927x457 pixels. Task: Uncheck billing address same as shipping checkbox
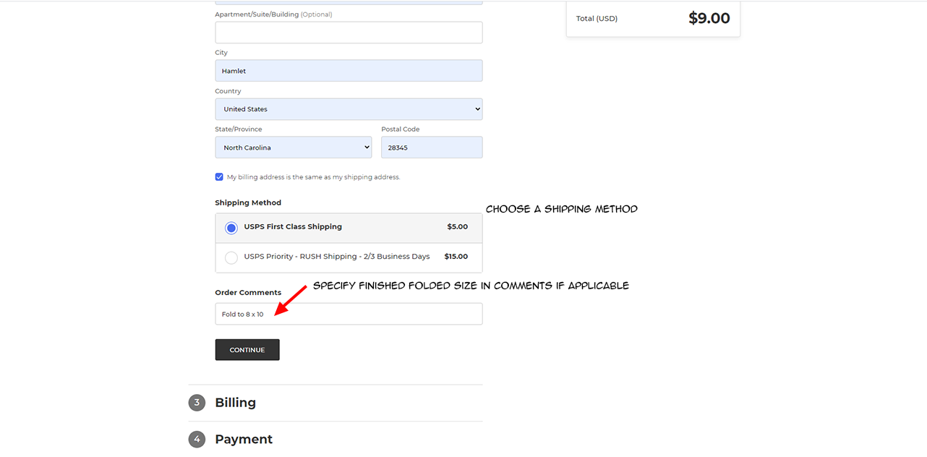point(219,177)
